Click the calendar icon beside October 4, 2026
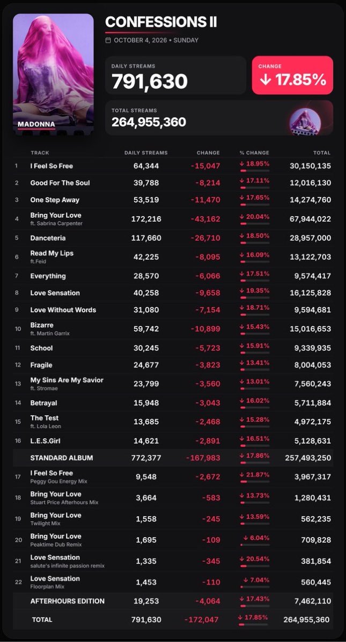The height and width of the screenshot is (642, 346). pyautogui.click(x=108, y=40)
